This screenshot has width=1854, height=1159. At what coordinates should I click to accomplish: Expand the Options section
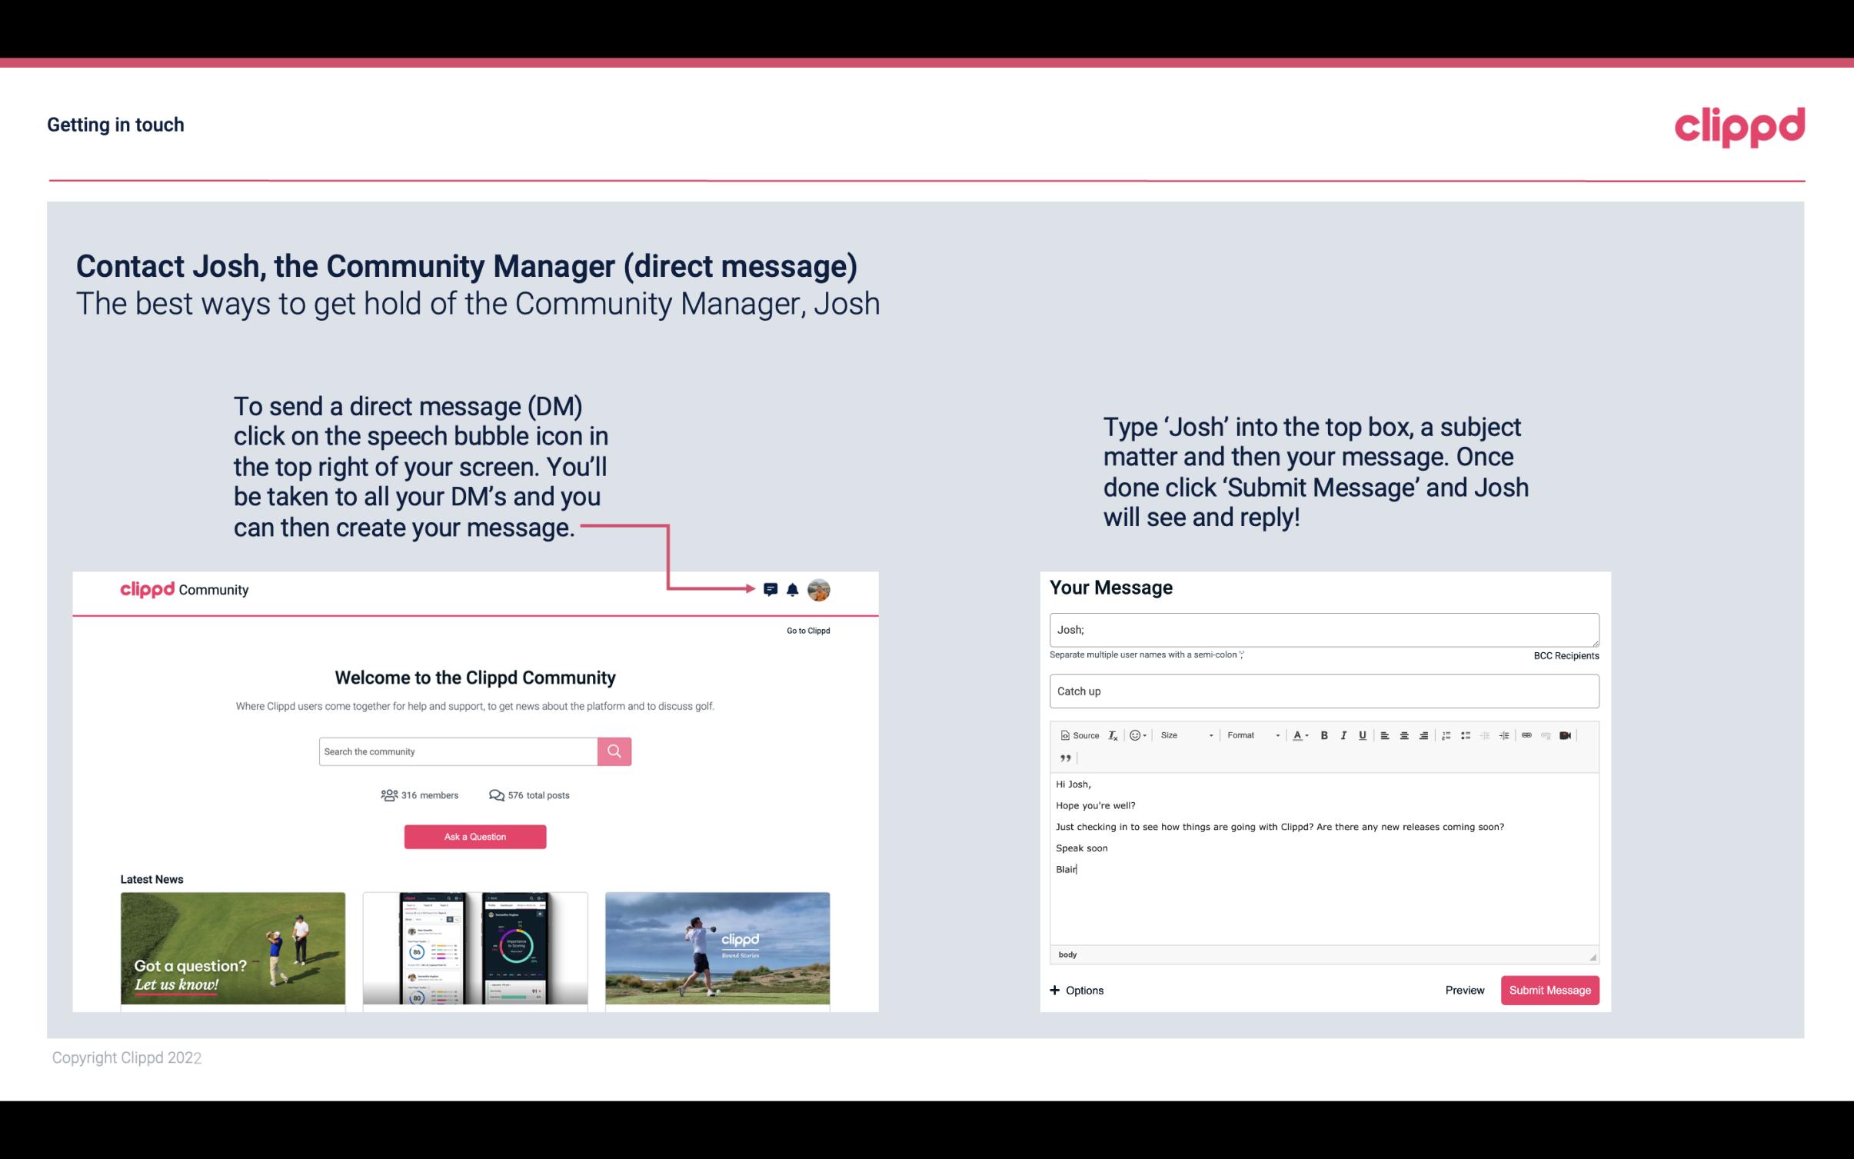click(x=1074, y=990)
